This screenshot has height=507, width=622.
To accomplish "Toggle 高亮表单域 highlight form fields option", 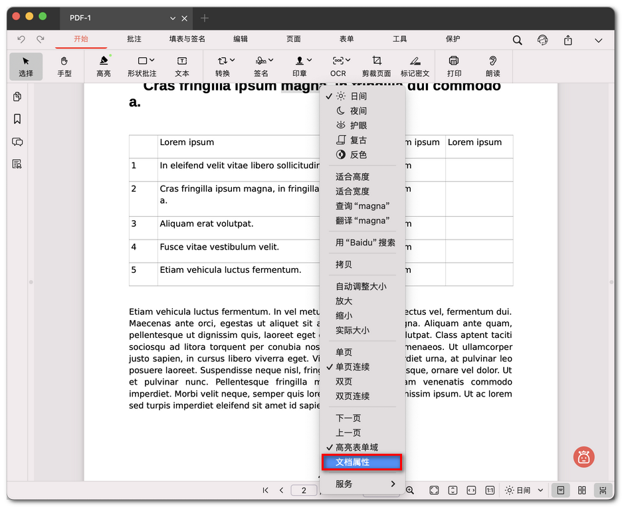I will coord(356,448).
